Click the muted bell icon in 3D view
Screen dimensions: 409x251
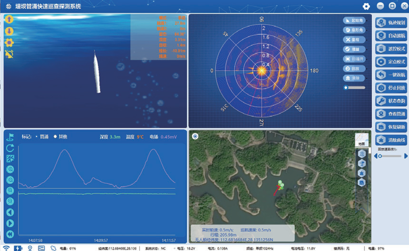click(x=9, y=54)
